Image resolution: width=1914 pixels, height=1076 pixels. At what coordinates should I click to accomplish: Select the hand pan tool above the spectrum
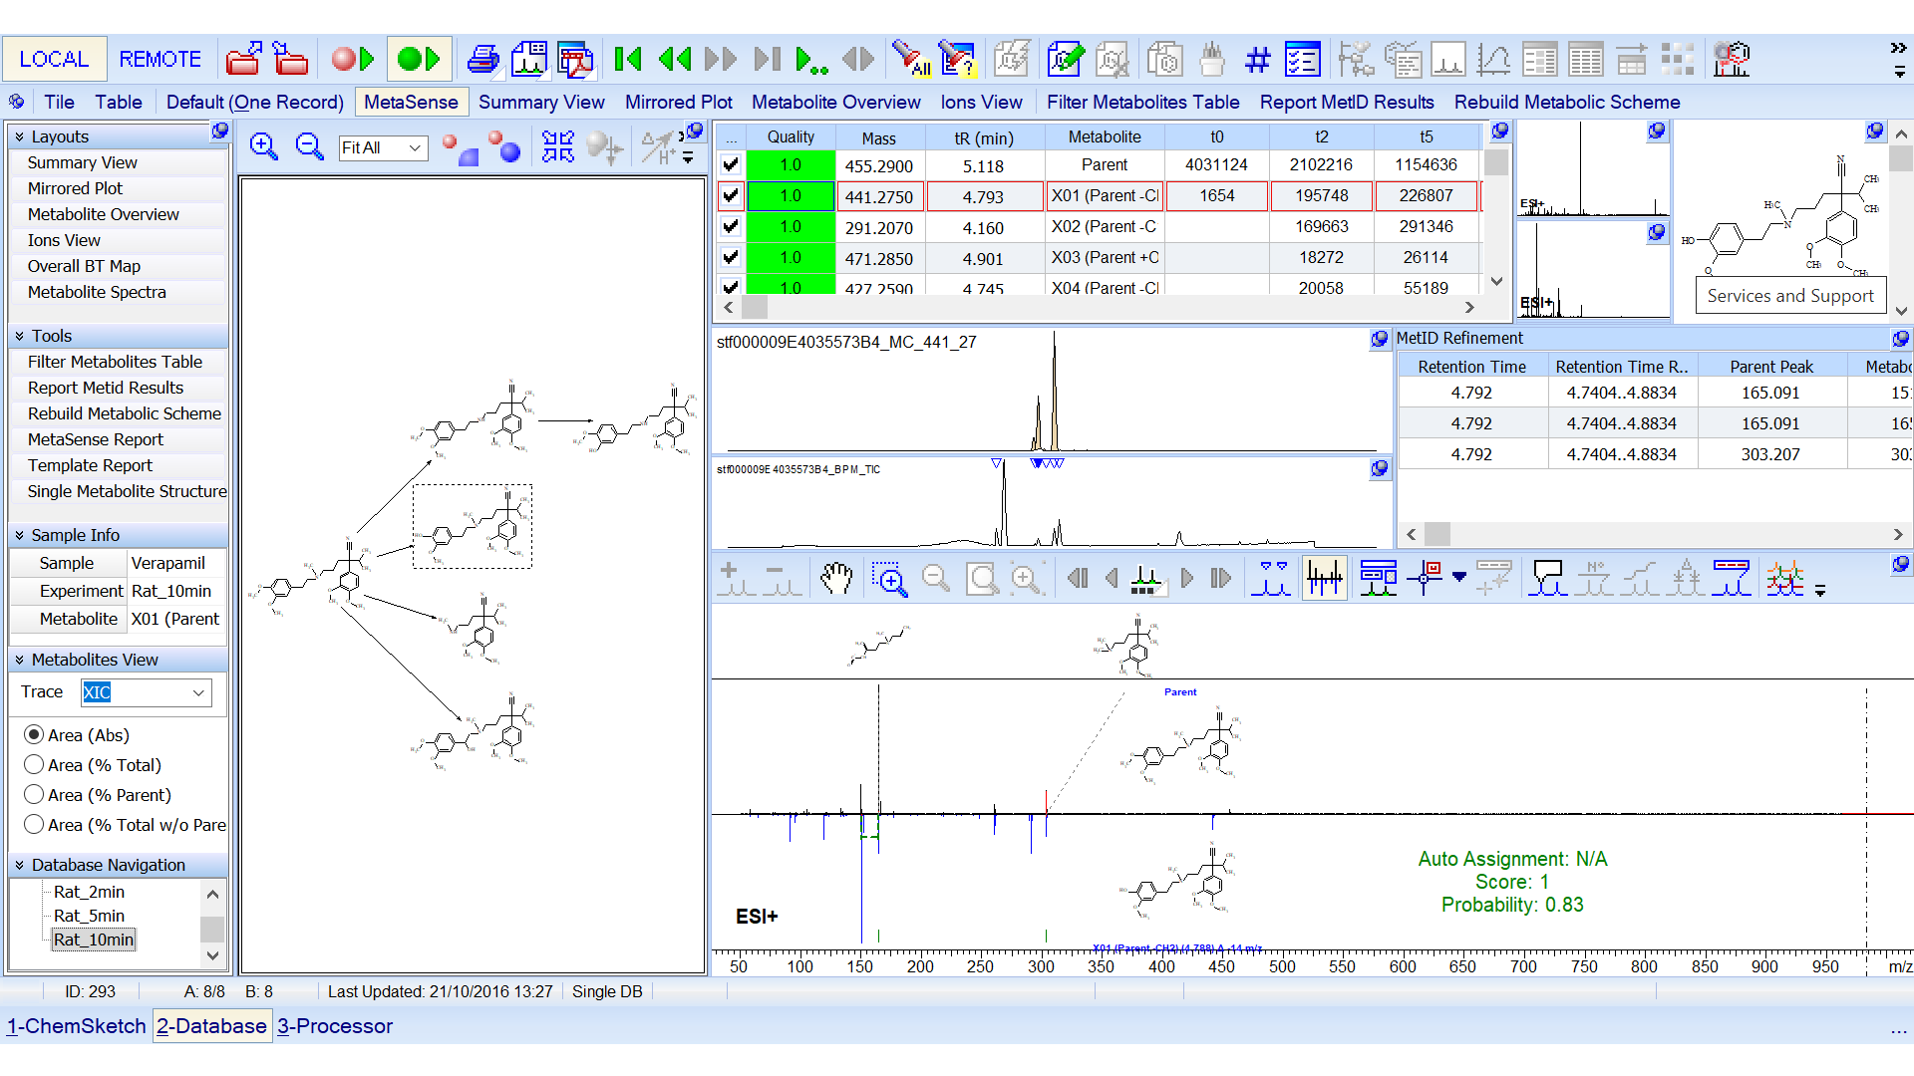coord(836,578)
